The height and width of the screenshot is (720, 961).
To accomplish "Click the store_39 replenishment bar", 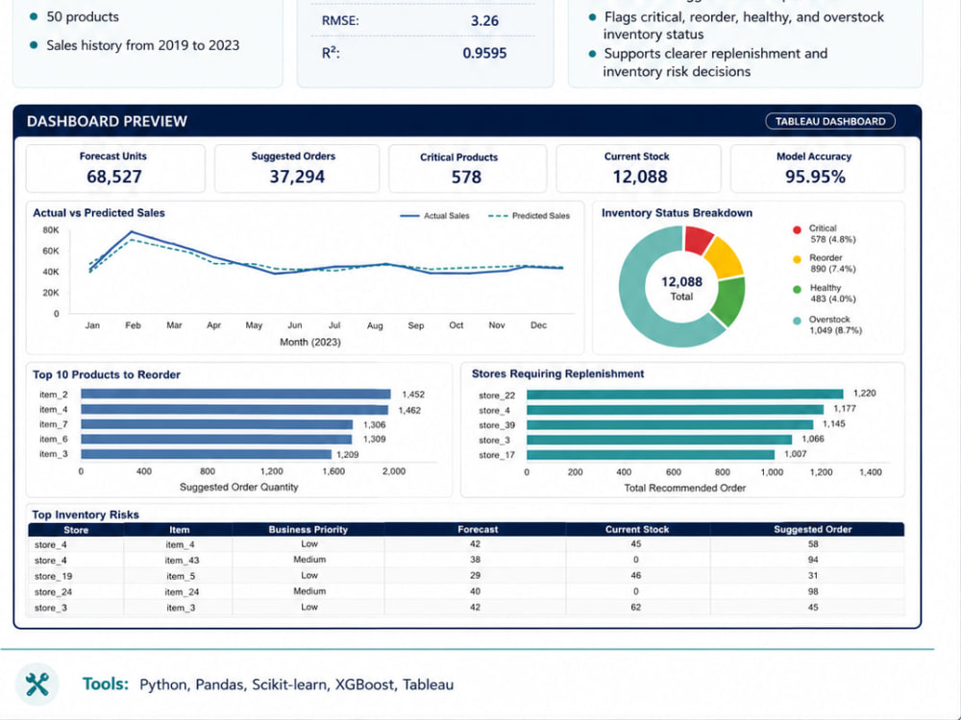I will (x=670, y=425).
